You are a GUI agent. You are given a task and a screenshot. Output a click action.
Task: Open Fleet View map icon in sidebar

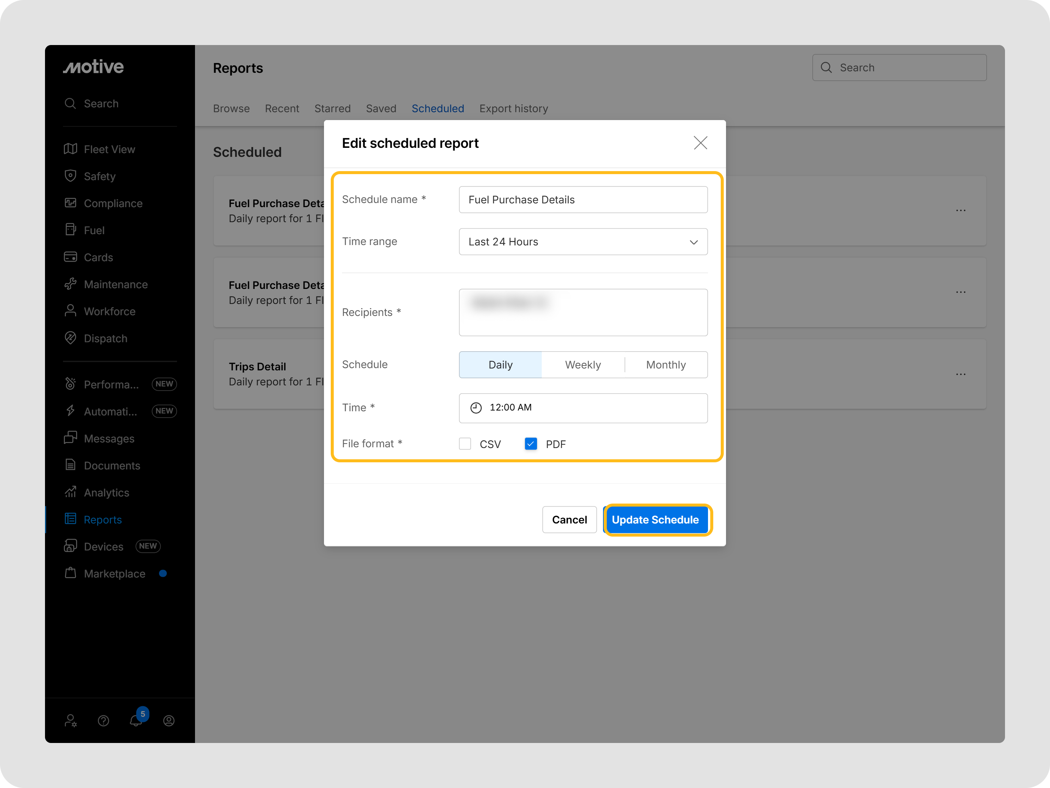coord(70,149)
